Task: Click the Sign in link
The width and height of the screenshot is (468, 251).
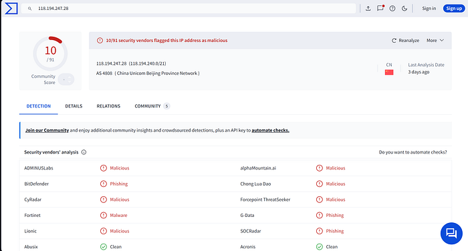Action: click(x=429, y=9)
